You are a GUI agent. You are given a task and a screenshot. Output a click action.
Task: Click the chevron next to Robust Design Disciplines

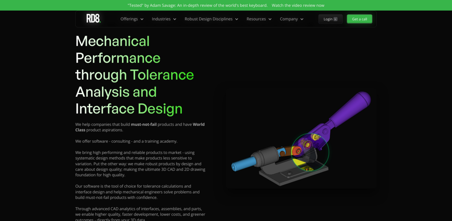click(237, 19)
